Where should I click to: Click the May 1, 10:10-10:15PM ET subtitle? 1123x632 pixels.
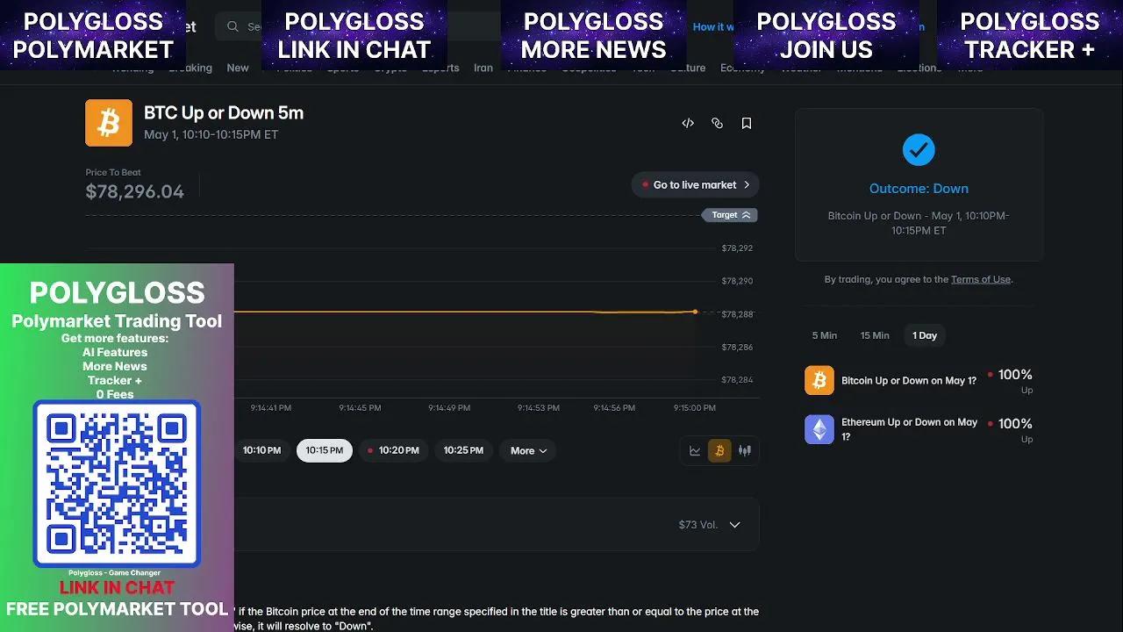(x=211, y=135)
